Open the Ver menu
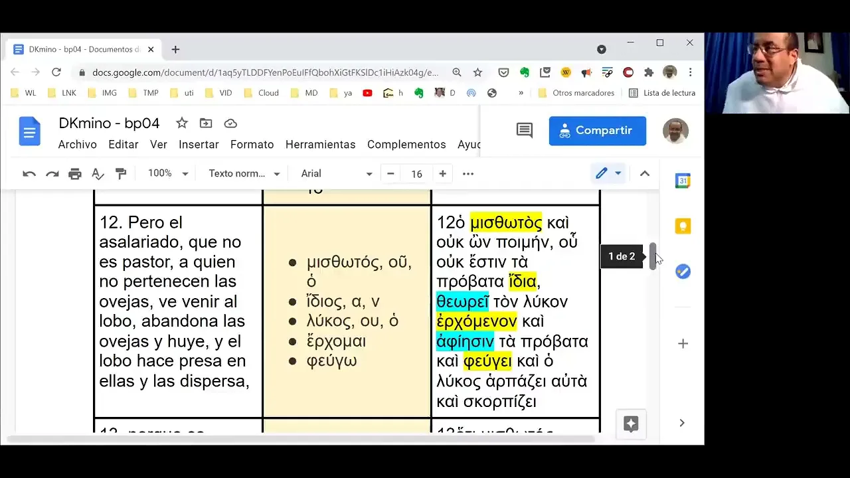Screen dimensions: 850x478 point(158,144)
